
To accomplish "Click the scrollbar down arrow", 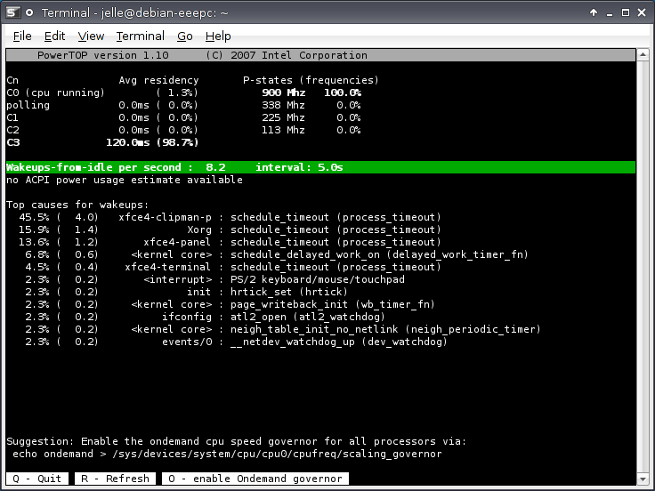I will click(x=643, y=478).
